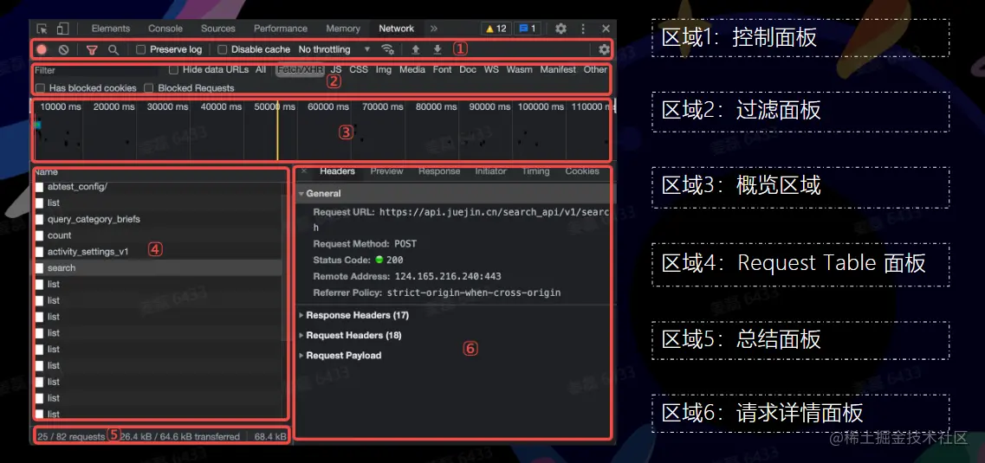Switch to the Console tab

tap(165, 29)
